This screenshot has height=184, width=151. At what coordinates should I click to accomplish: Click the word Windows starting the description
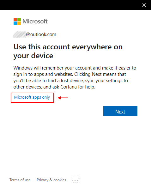pyautogui.click(x=23, y=68)
